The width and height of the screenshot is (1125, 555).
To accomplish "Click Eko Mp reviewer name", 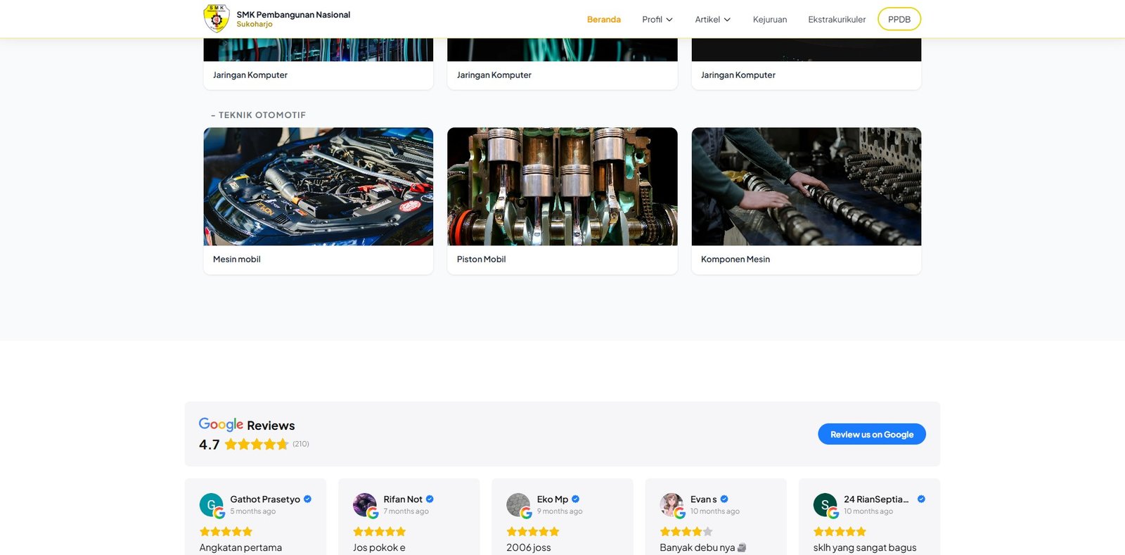I will click(553, 499).
